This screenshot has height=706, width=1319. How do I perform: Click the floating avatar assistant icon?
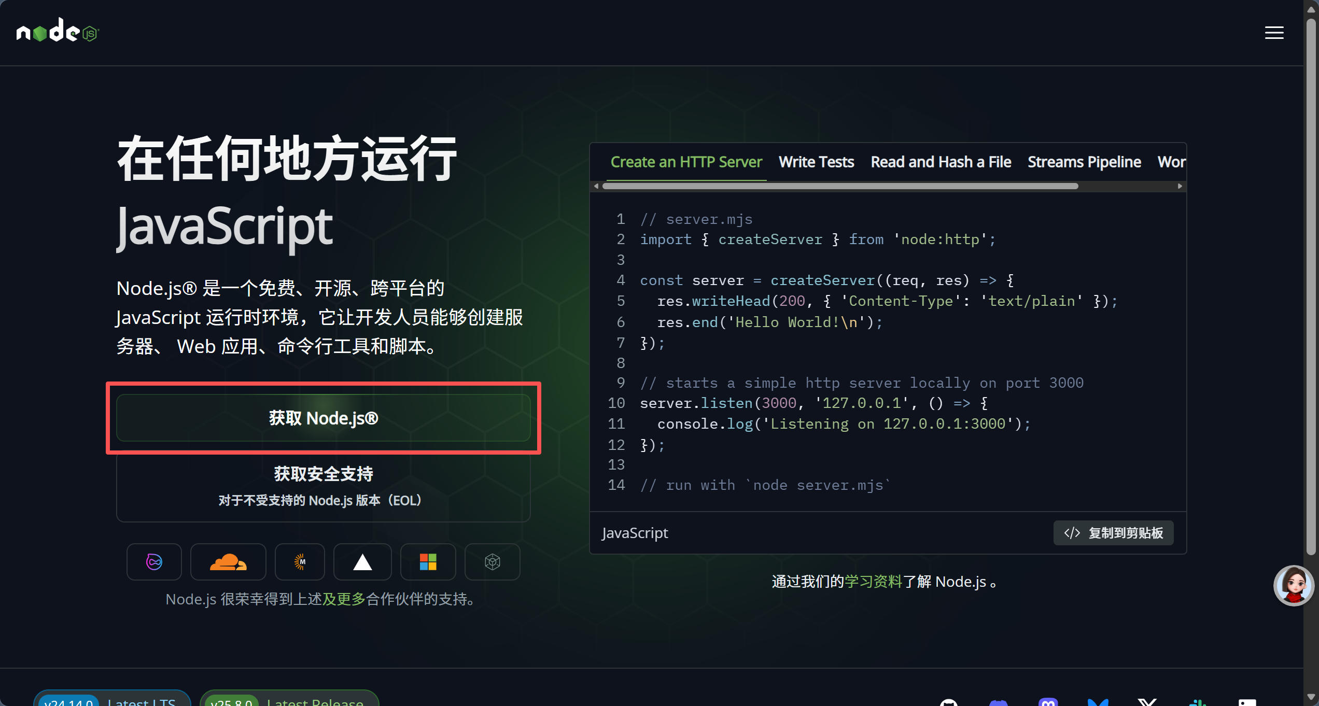coord(1293,585)
